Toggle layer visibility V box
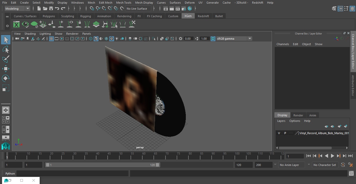This screenshot has height=184, width=356. 279,133
